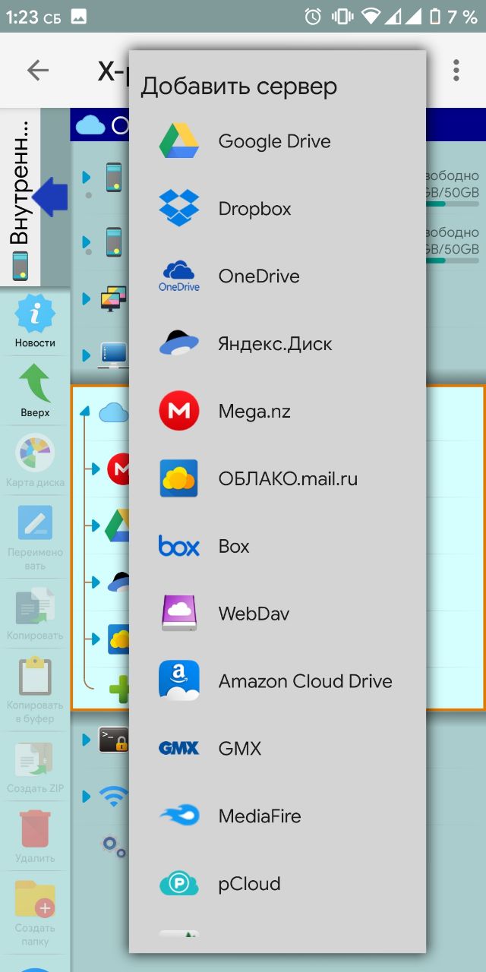
Task: Pick Яндекс.Диск from the list
Action: (277, 344)
